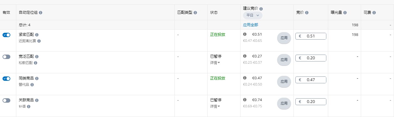Screen dimensions: 394x117
Task: Click info icon beside 匹配类型 header
Action: tap(195, 13)
